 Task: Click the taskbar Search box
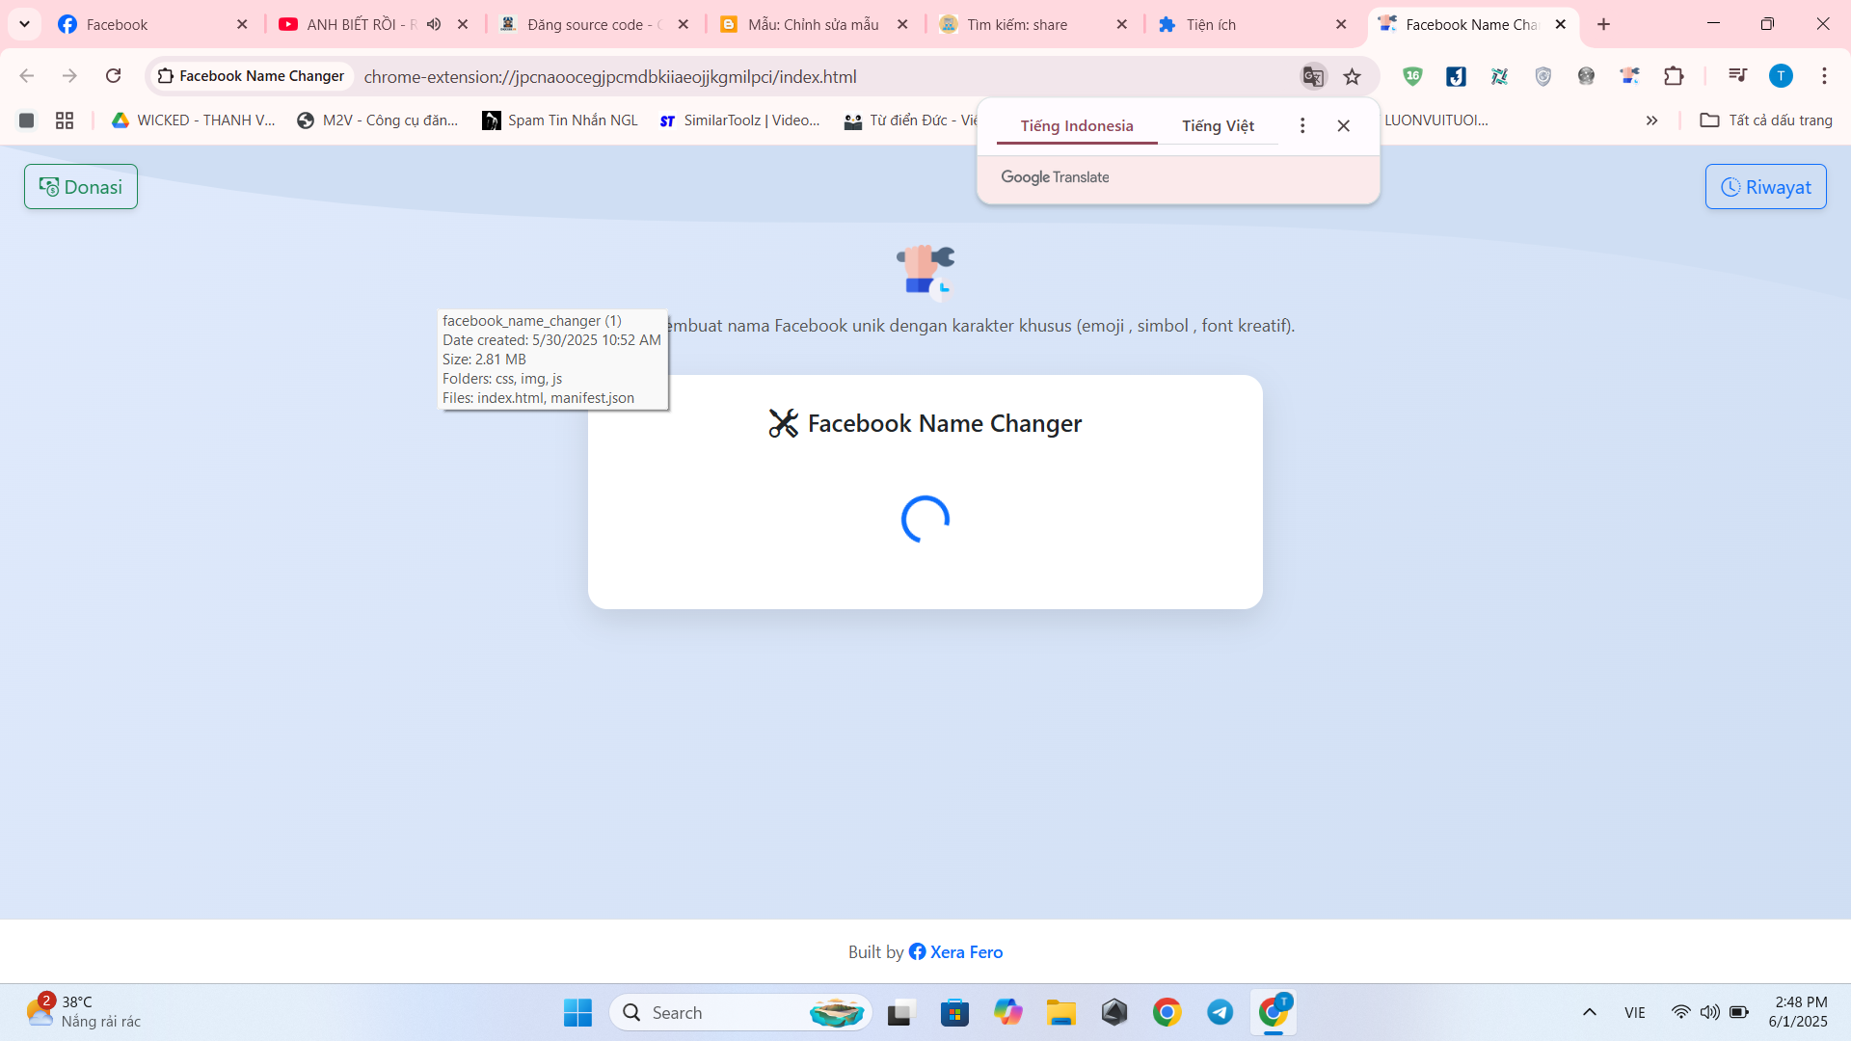(740, 1012)
